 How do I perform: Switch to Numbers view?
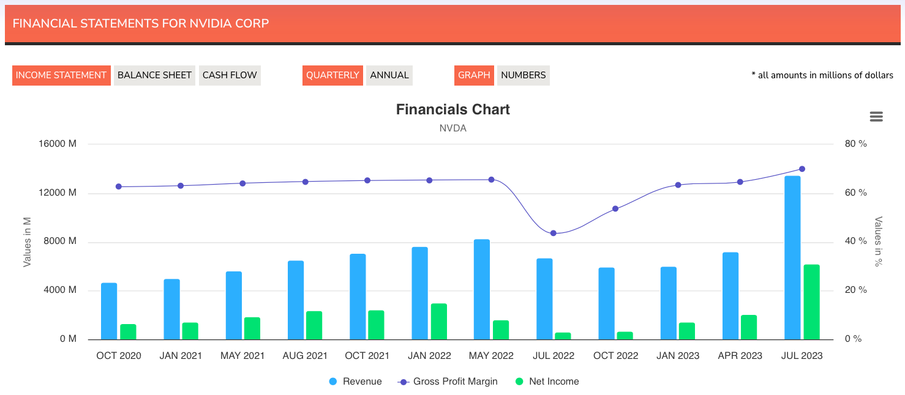[x=523, y=75]
